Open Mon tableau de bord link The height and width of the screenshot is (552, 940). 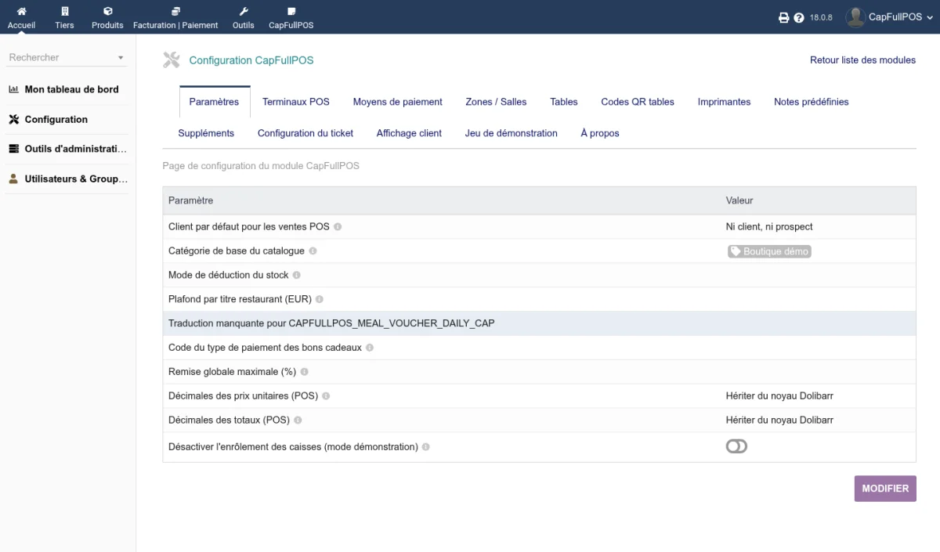pyautogui.click(x=71, y=89)
